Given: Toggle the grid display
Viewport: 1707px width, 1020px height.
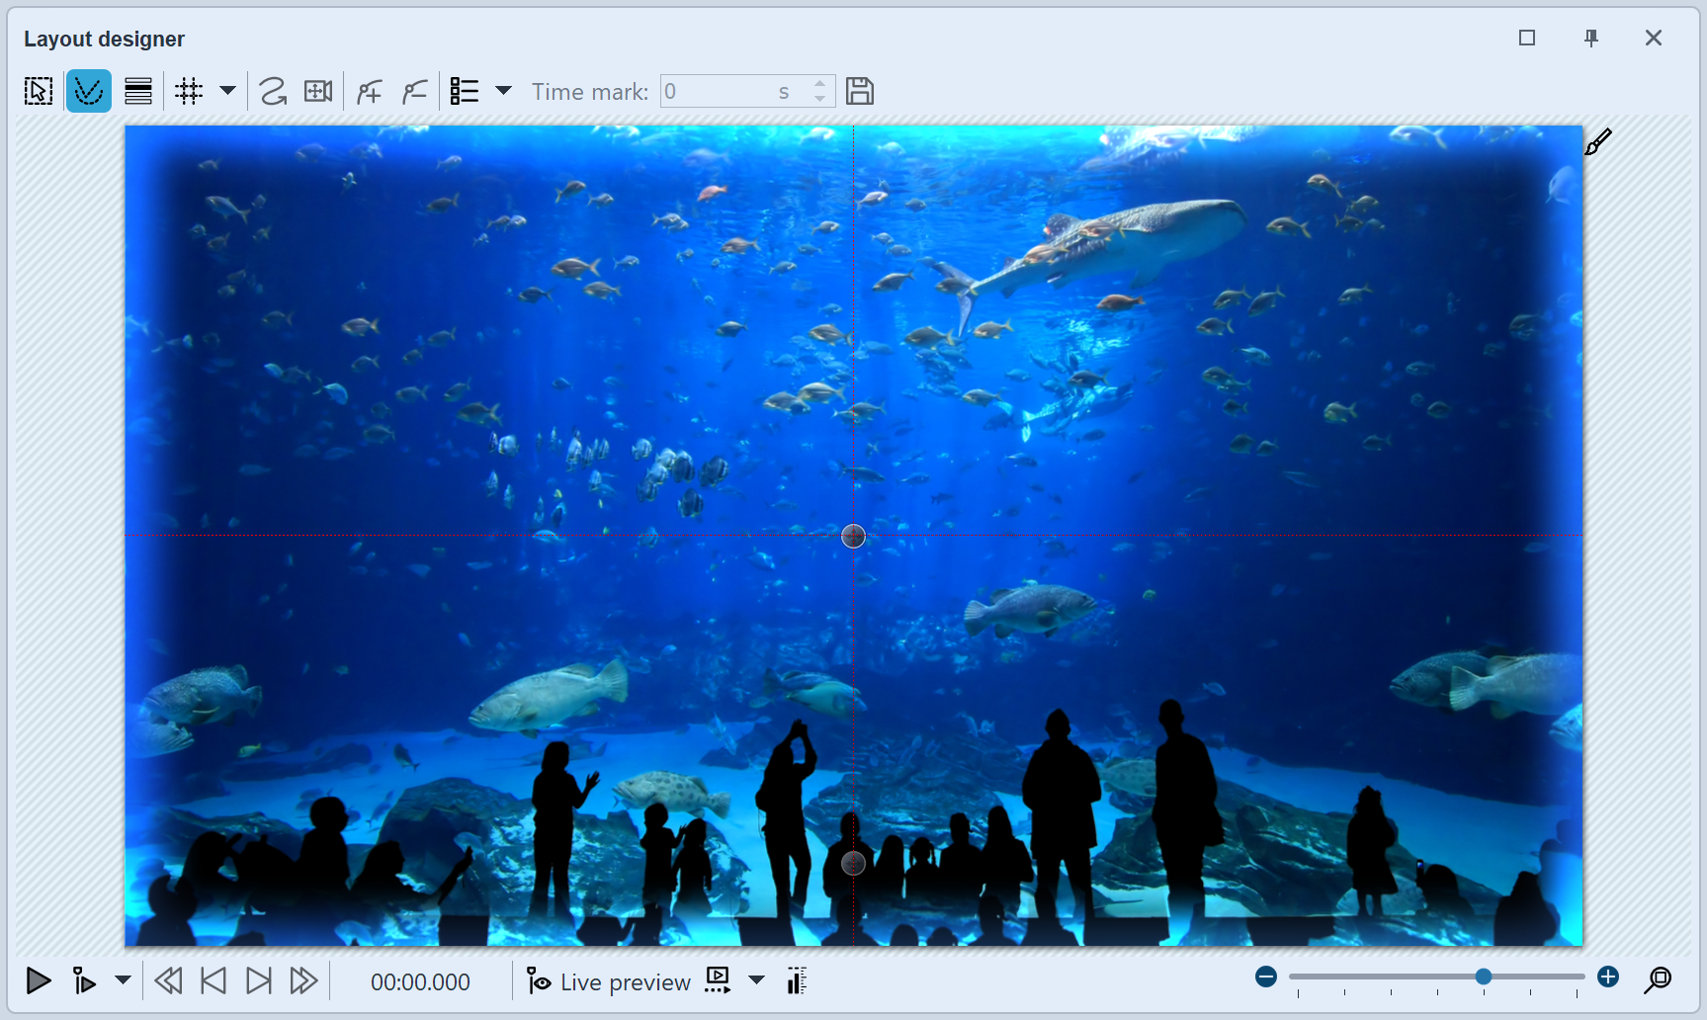Looking at the screenshot, I should 189,90.
